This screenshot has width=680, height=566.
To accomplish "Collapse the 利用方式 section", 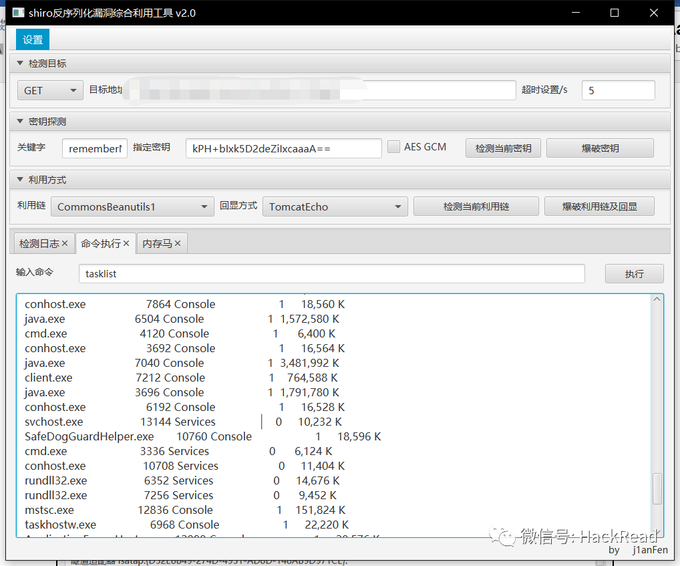I will [x=20, y=180].
